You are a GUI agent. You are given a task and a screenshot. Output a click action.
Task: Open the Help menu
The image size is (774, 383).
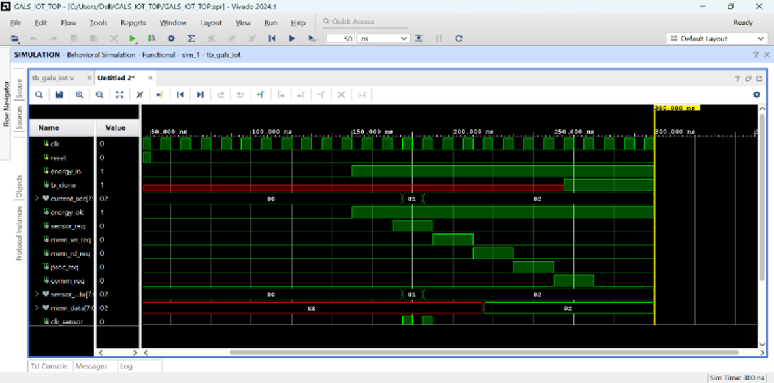point(298,23)
